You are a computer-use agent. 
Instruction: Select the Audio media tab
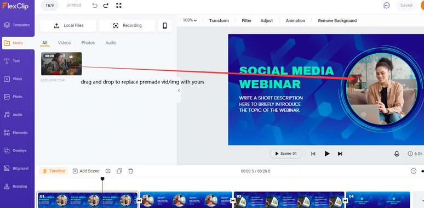coord(111,43)
